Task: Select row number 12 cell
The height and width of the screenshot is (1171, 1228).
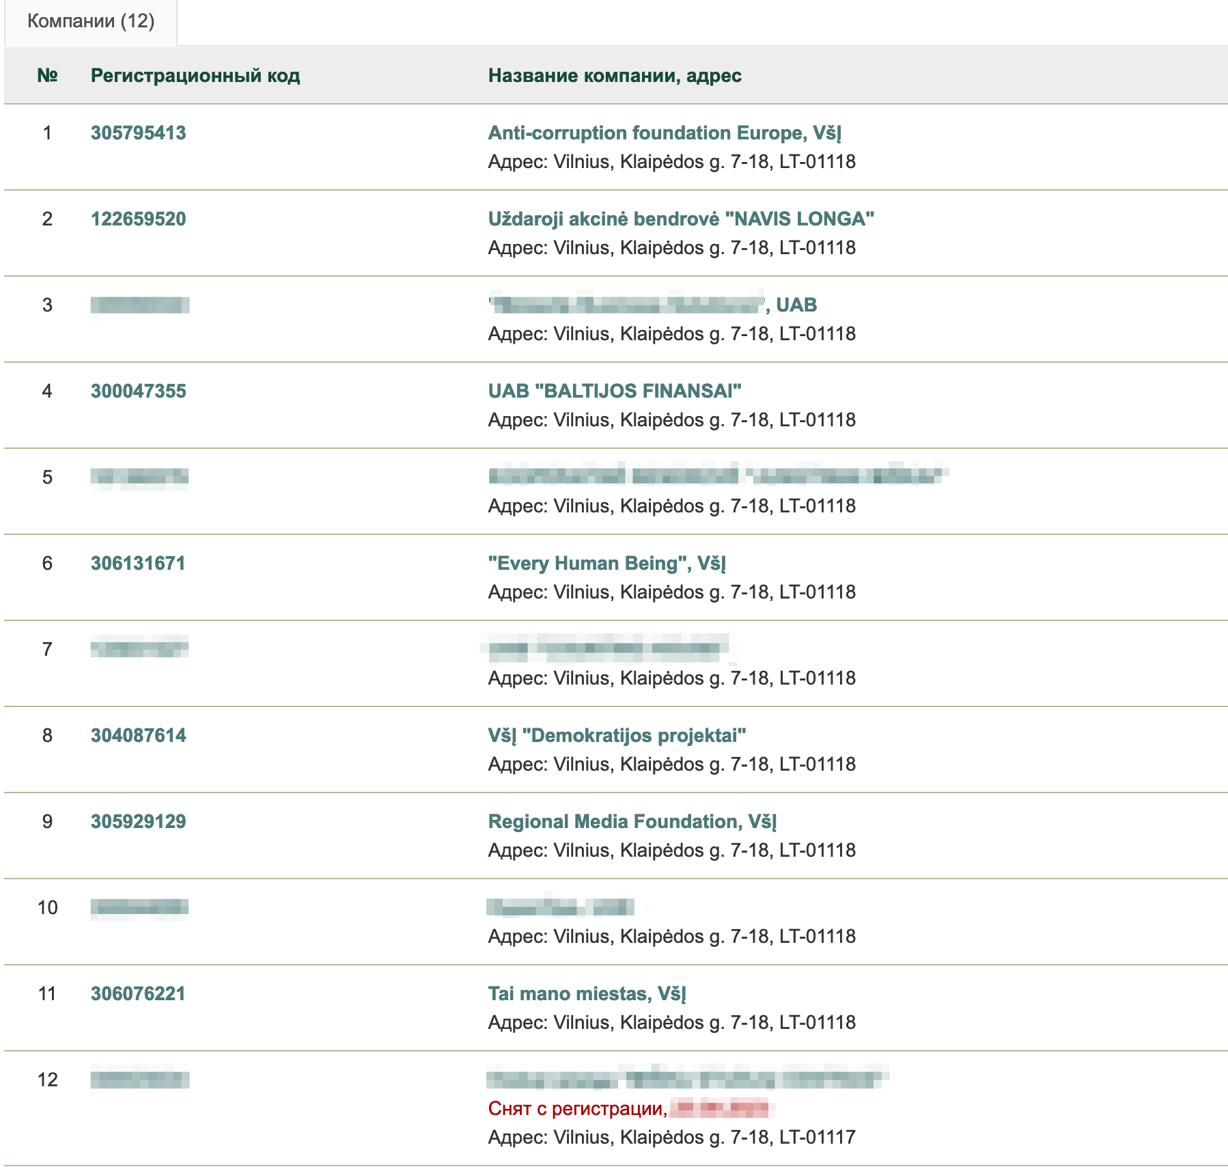Action: click(47, 1079)
